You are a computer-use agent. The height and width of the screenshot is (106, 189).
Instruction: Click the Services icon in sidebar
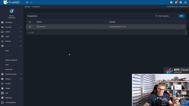(x=2, y=84)
